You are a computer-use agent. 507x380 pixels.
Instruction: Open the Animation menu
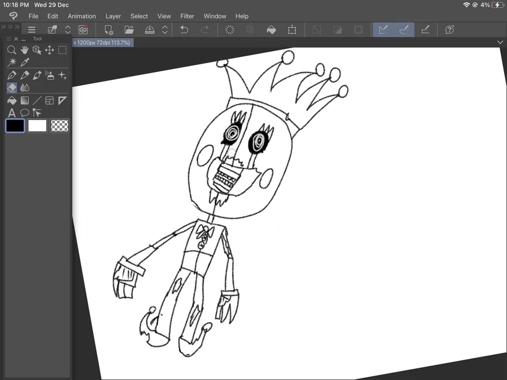click(82, 16)
